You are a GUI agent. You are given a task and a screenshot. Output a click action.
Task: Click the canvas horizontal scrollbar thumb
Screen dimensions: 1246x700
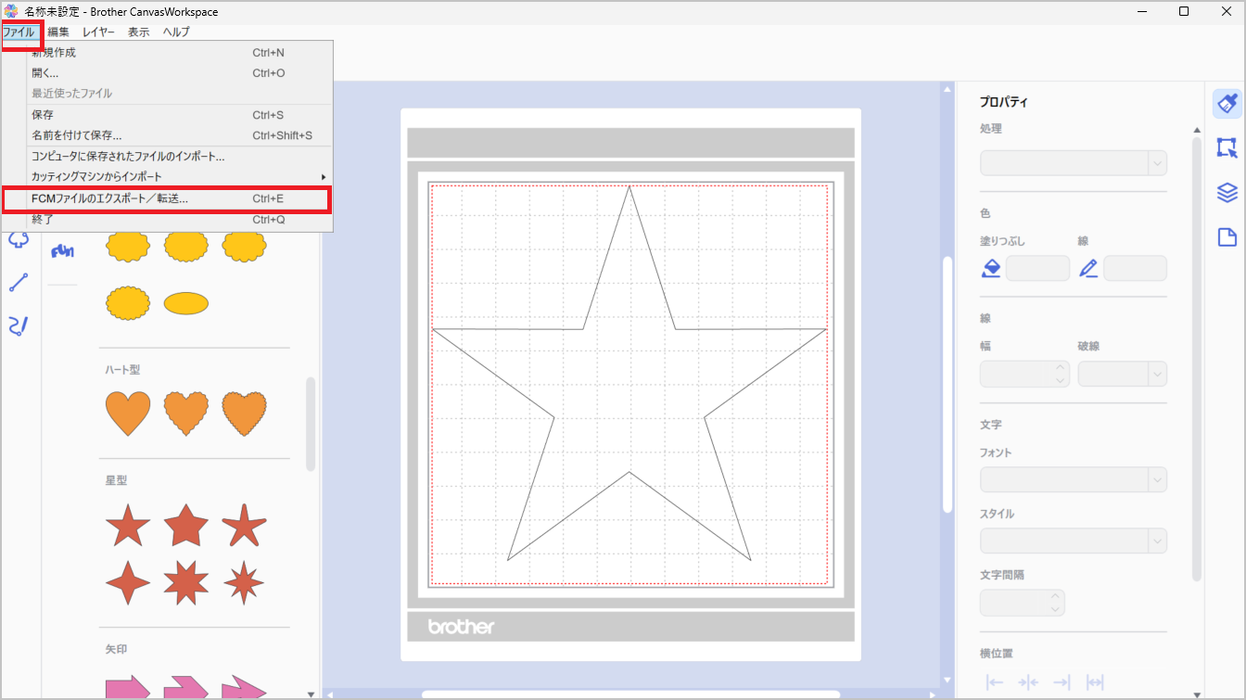630,694
